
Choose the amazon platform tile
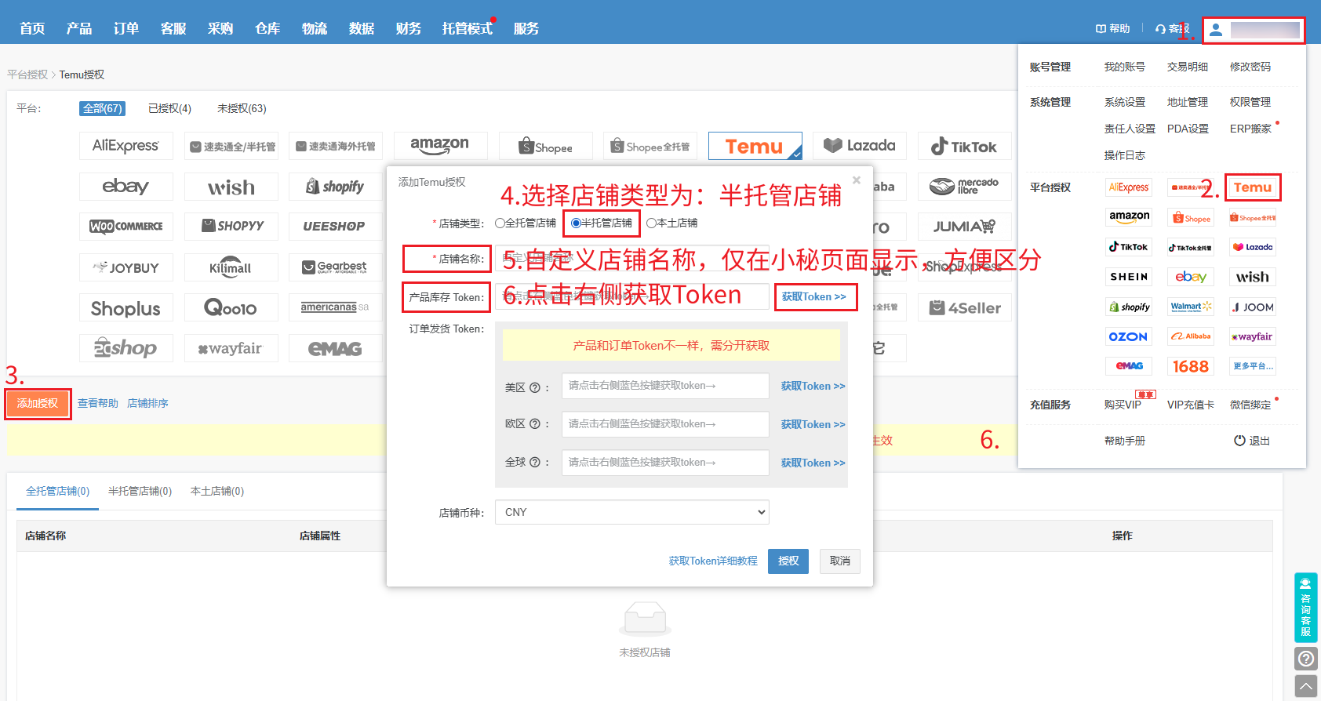pyautogui.click(x=440, y=146)
